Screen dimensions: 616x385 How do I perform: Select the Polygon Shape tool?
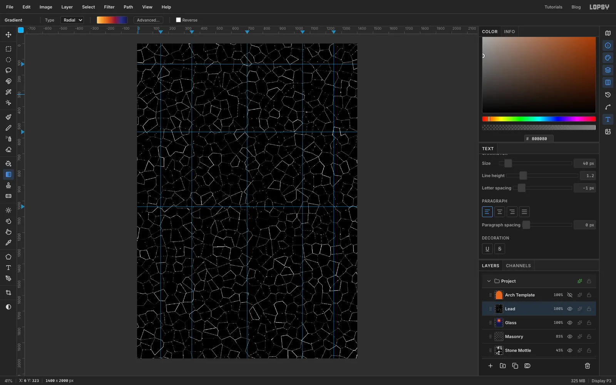pyautogui.click(x=8, y=257)
